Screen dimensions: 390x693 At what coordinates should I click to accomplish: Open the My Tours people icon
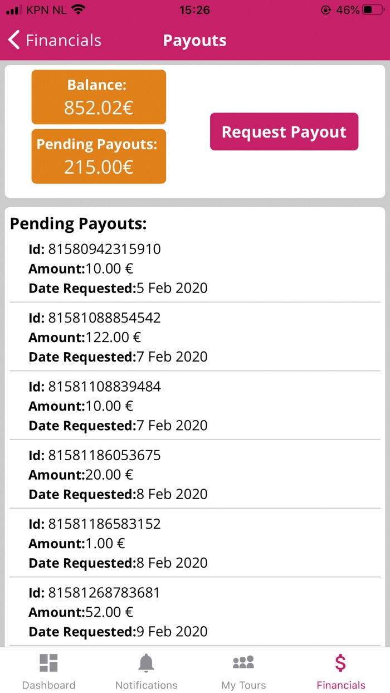[243, 663]
